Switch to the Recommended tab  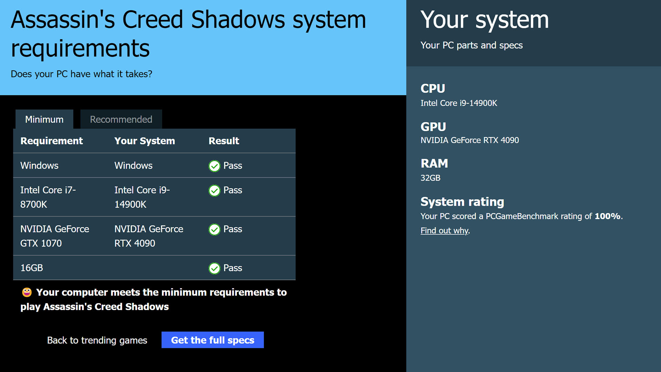click(121, 119)
